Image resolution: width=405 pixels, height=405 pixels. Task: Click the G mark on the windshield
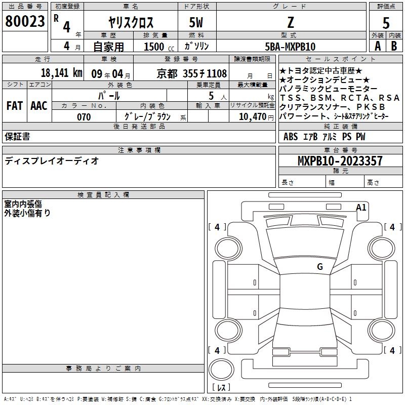point(320,267)
